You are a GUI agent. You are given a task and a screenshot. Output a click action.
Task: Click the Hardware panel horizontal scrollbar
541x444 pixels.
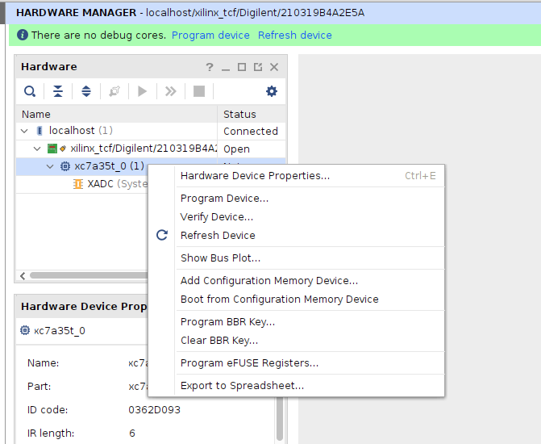[x=81, y=275]
